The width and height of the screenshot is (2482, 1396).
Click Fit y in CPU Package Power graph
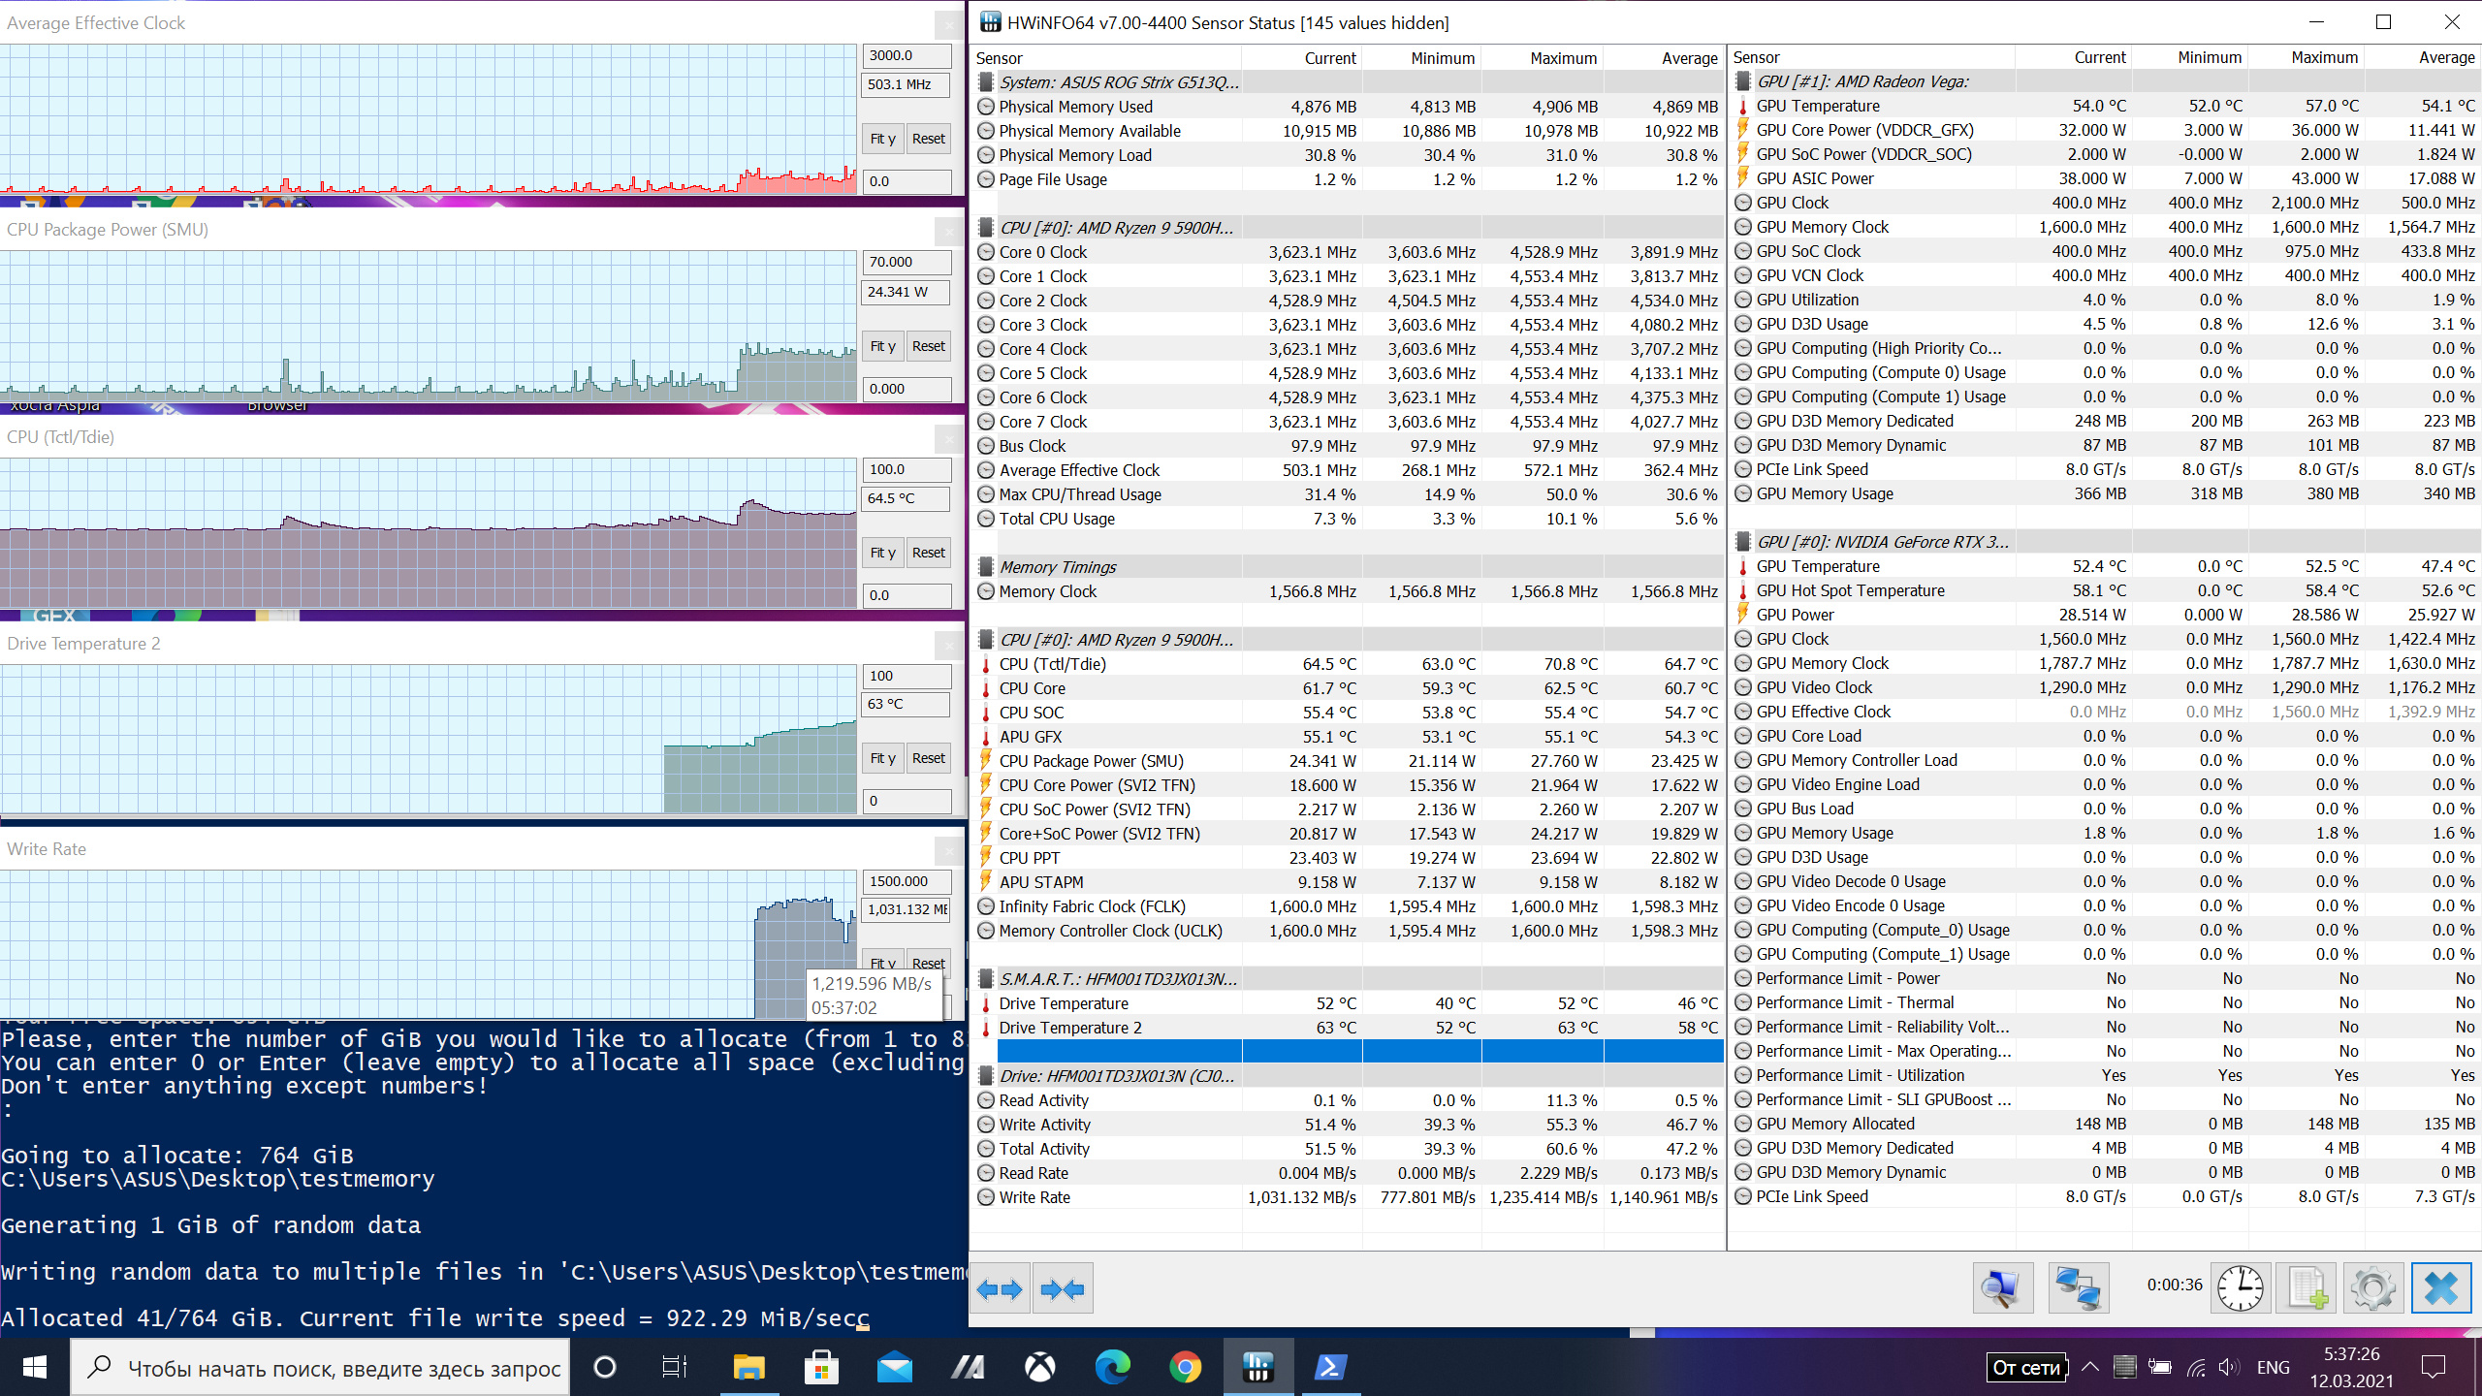[882, 346]
